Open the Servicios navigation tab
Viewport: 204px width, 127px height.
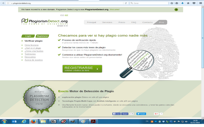(107, 22)
